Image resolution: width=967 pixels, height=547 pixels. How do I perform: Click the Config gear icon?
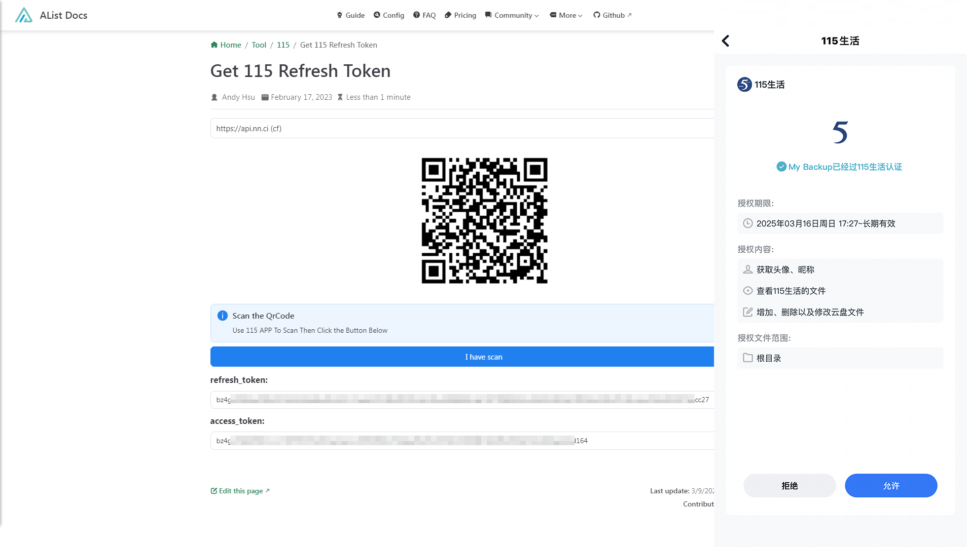tap(377, 15)
